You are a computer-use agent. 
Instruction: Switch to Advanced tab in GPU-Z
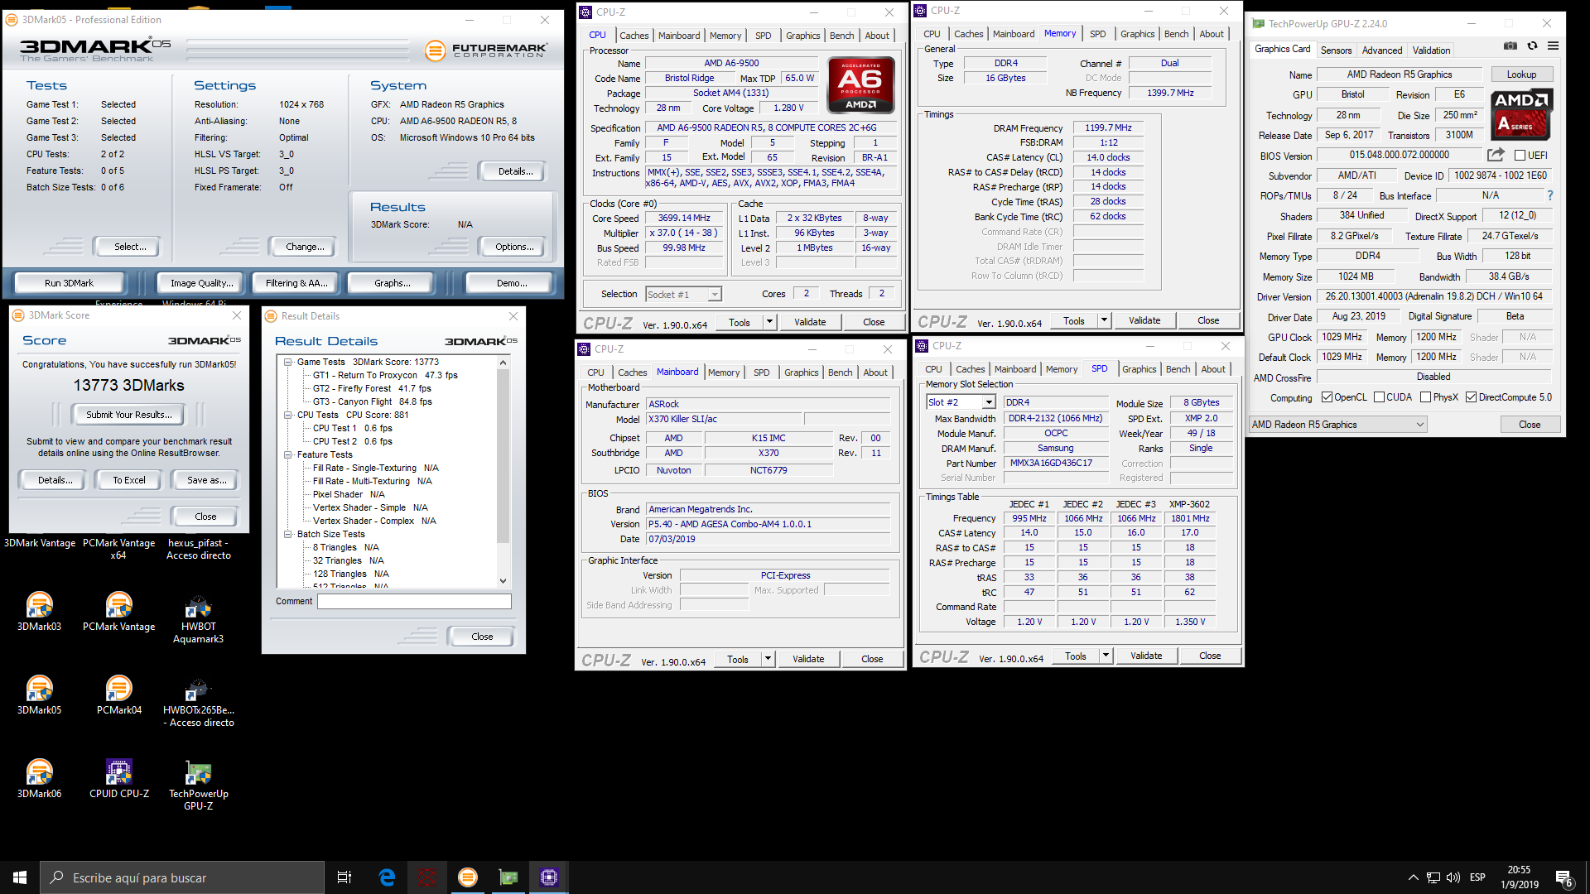click(1382, 50)
